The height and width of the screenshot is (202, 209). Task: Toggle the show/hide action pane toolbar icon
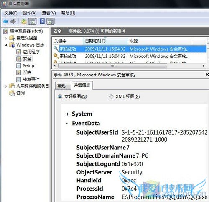click(51, 21)
